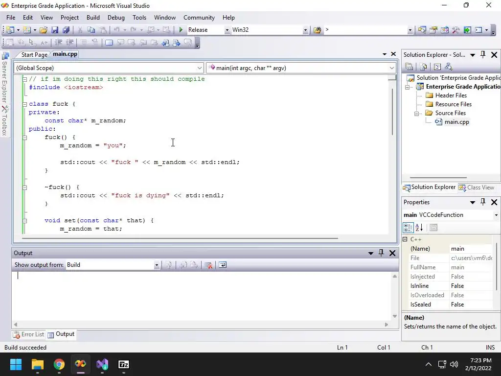Open Chrome from the Windows taskbar
501x376 pixels.
click(59, 364)
